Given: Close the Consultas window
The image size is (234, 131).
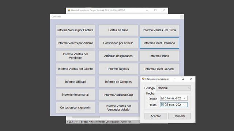Looking at the screenshot, I should click(x=182, y=17).
